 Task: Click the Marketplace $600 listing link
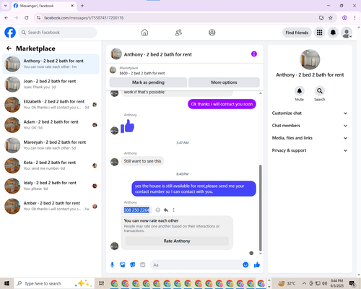tap(142, 73)
